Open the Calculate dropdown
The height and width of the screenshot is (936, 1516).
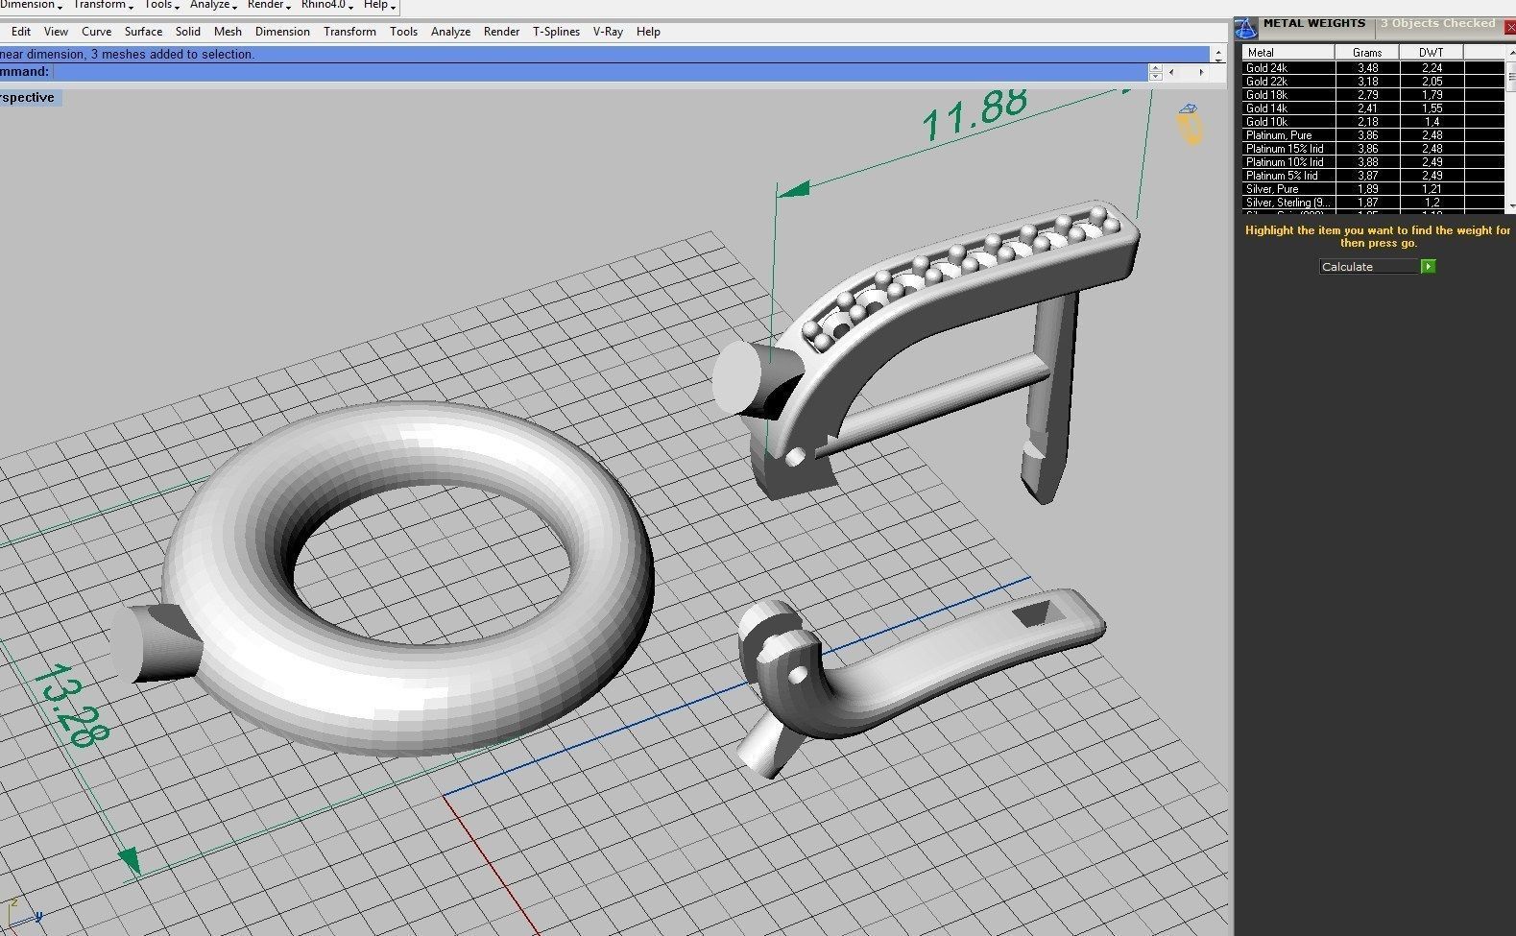(1429, 267)
